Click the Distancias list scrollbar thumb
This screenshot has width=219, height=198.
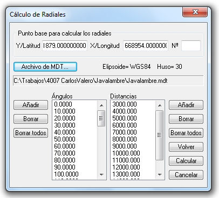(160, 135)
